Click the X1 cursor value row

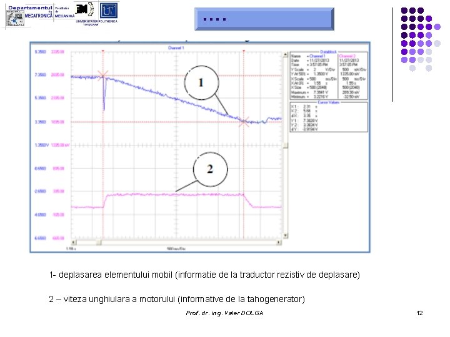point(304,107)
